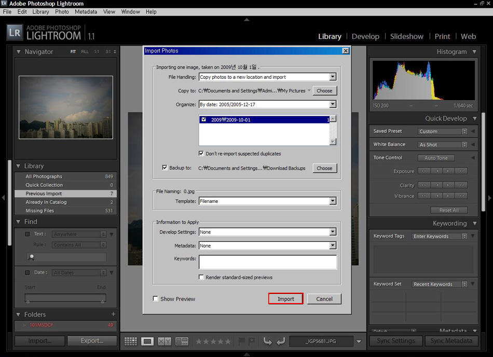Open the File Handling dropdown
This screenshot has height=357, width=493.
coord(333,77)
